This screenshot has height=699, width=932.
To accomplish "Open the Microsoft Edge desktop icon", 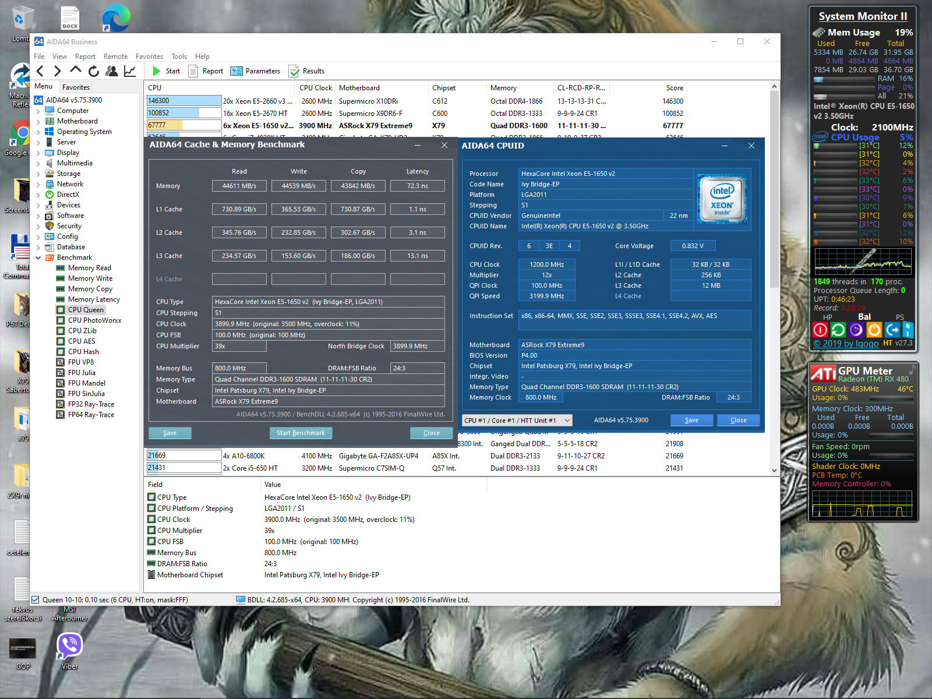I will coord(116,18).
